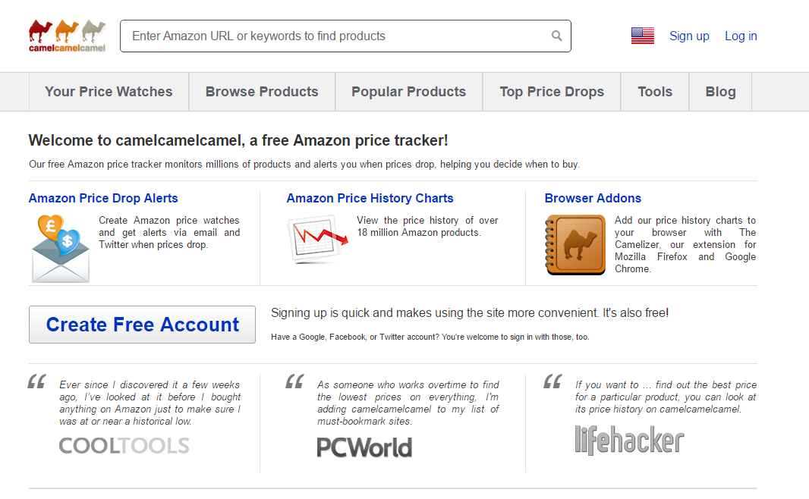
Task: Open the Tools menu tab
Action: point(655,92)
